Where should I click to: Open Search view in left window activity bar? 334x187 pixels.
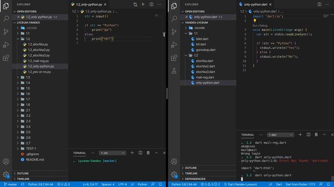click(6, 19)
